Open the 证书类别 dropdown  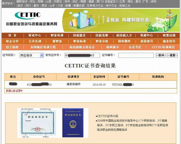(31, 55)
